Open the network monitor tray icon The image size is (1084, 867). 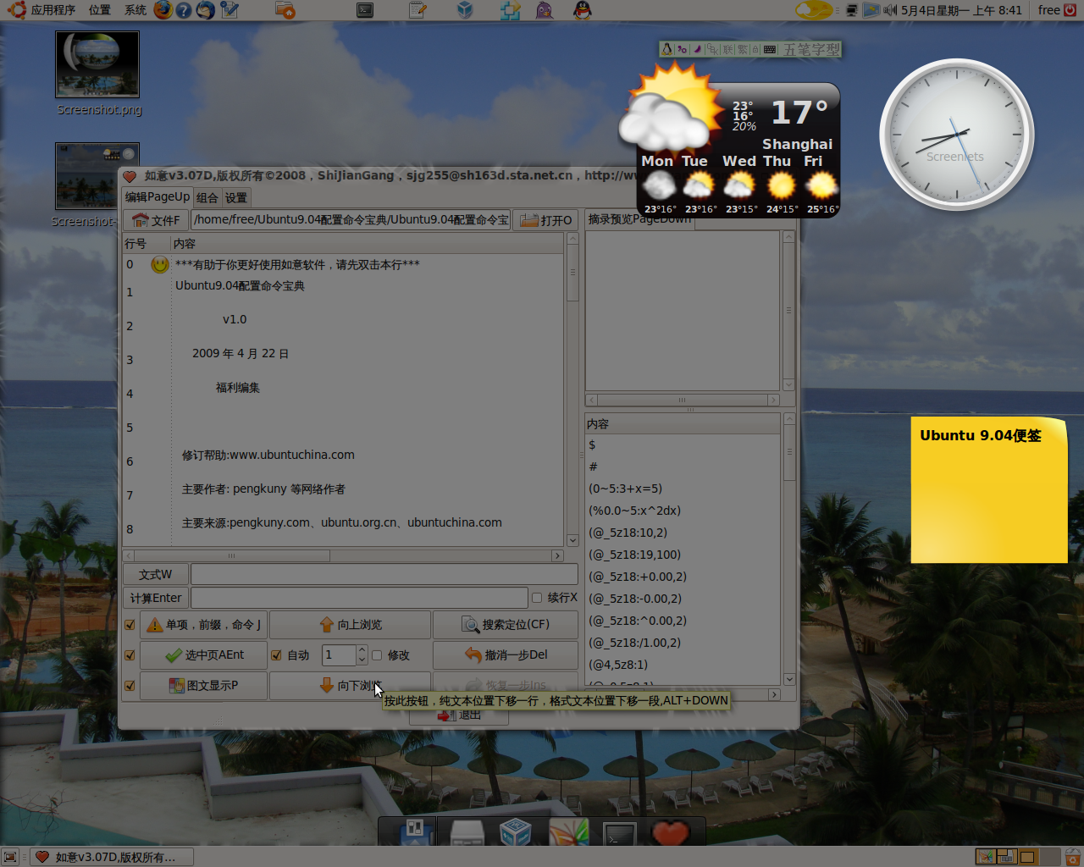tap(852, 10)
